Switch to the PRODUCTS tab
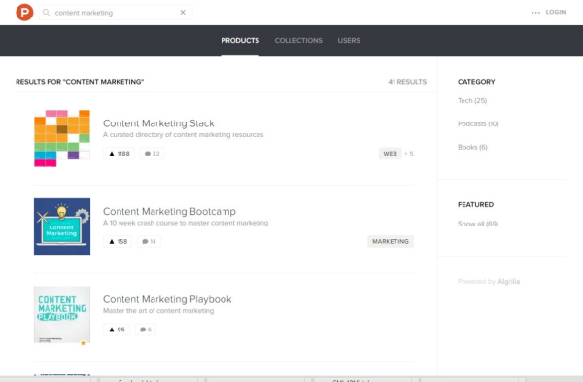The width and height of the screenshot is (583, 382). point(240,41)
